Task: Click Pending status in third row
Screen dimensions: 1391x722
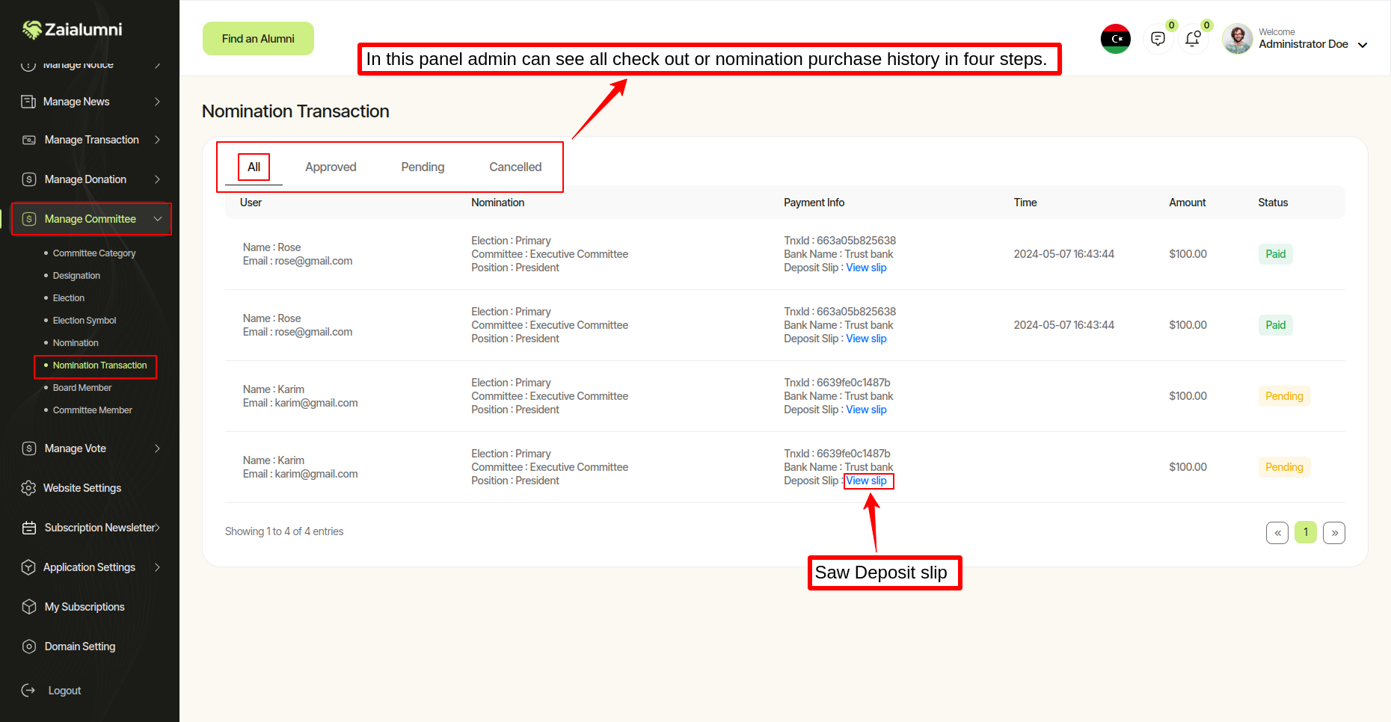Action: pos(1284,396)
